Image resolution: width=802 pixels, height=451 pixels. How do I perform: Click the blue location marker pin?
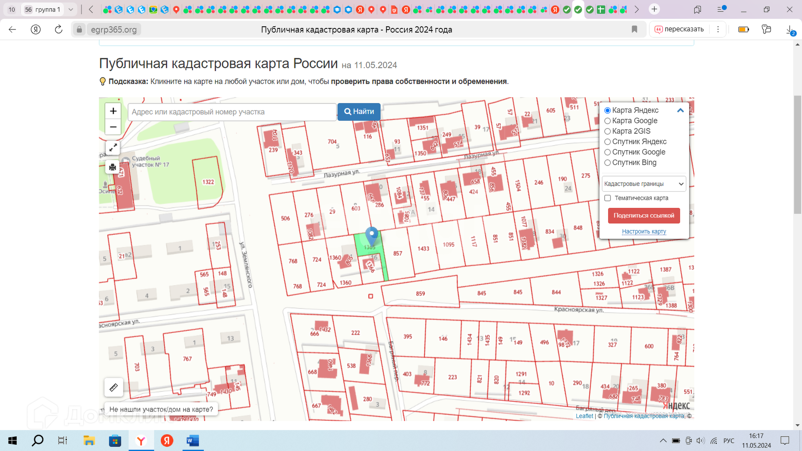(x=371, y=236)
